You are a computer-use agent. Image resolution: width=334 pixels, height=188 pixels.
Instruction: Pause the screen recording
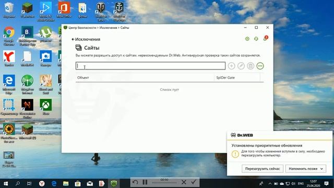145,182
